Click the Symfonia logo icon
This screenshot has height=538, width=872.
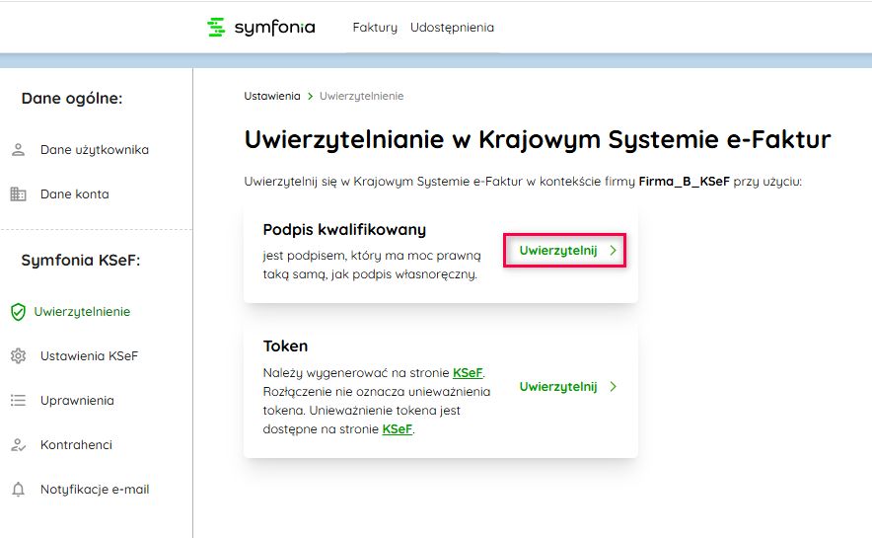pyautogui.click(x=216, y=28)
